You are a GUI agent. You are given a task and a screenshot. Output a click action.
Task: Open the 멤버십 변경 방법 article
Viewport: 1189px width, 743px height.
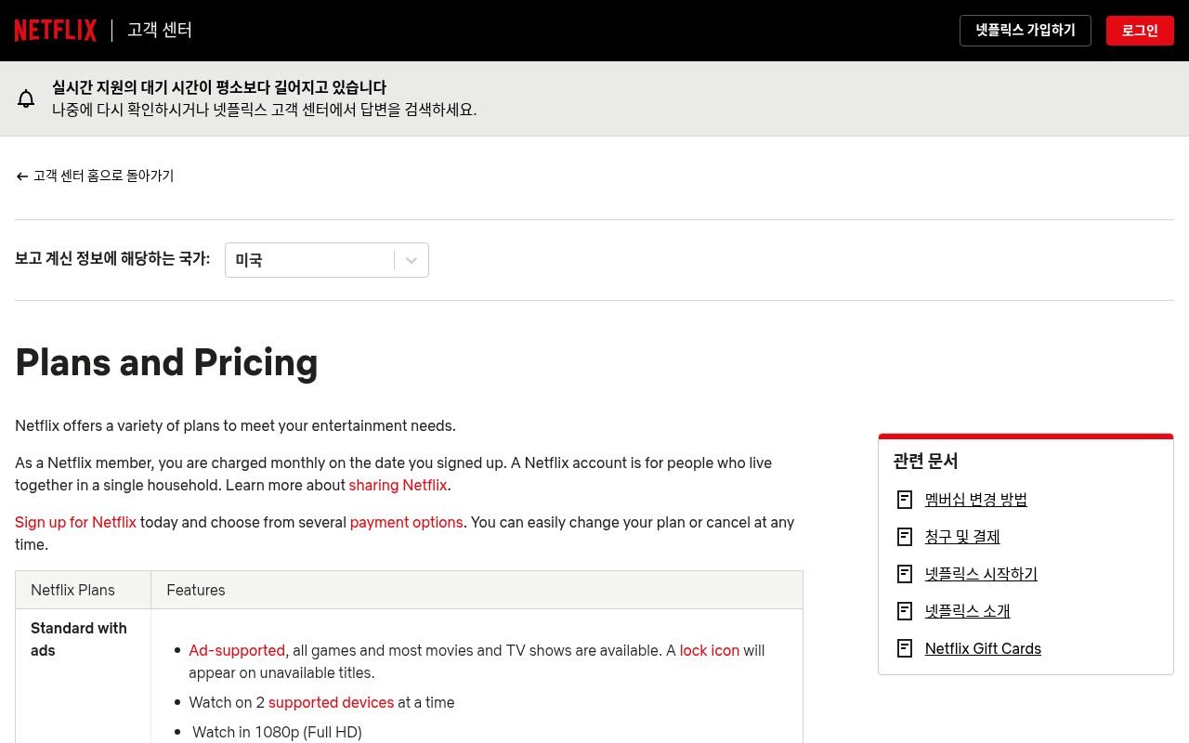976,500
